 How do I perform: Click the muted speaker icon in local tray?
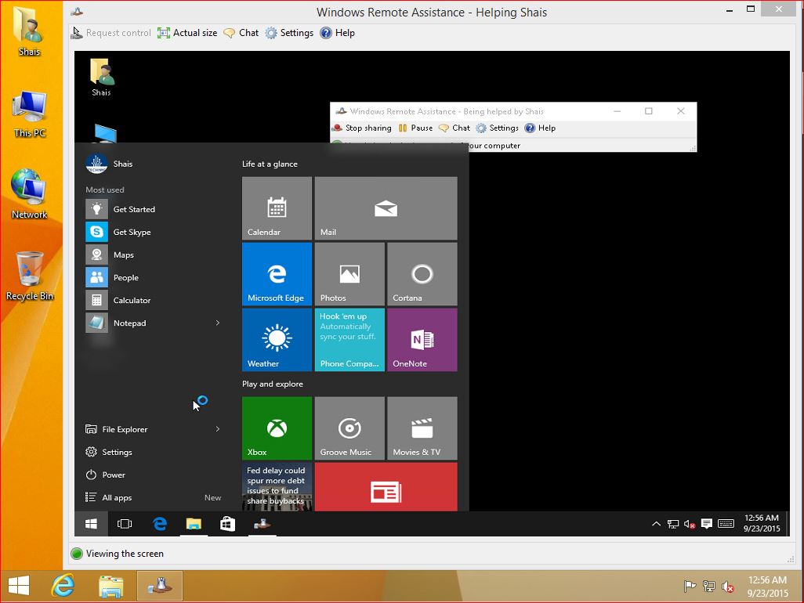(728, 586)
